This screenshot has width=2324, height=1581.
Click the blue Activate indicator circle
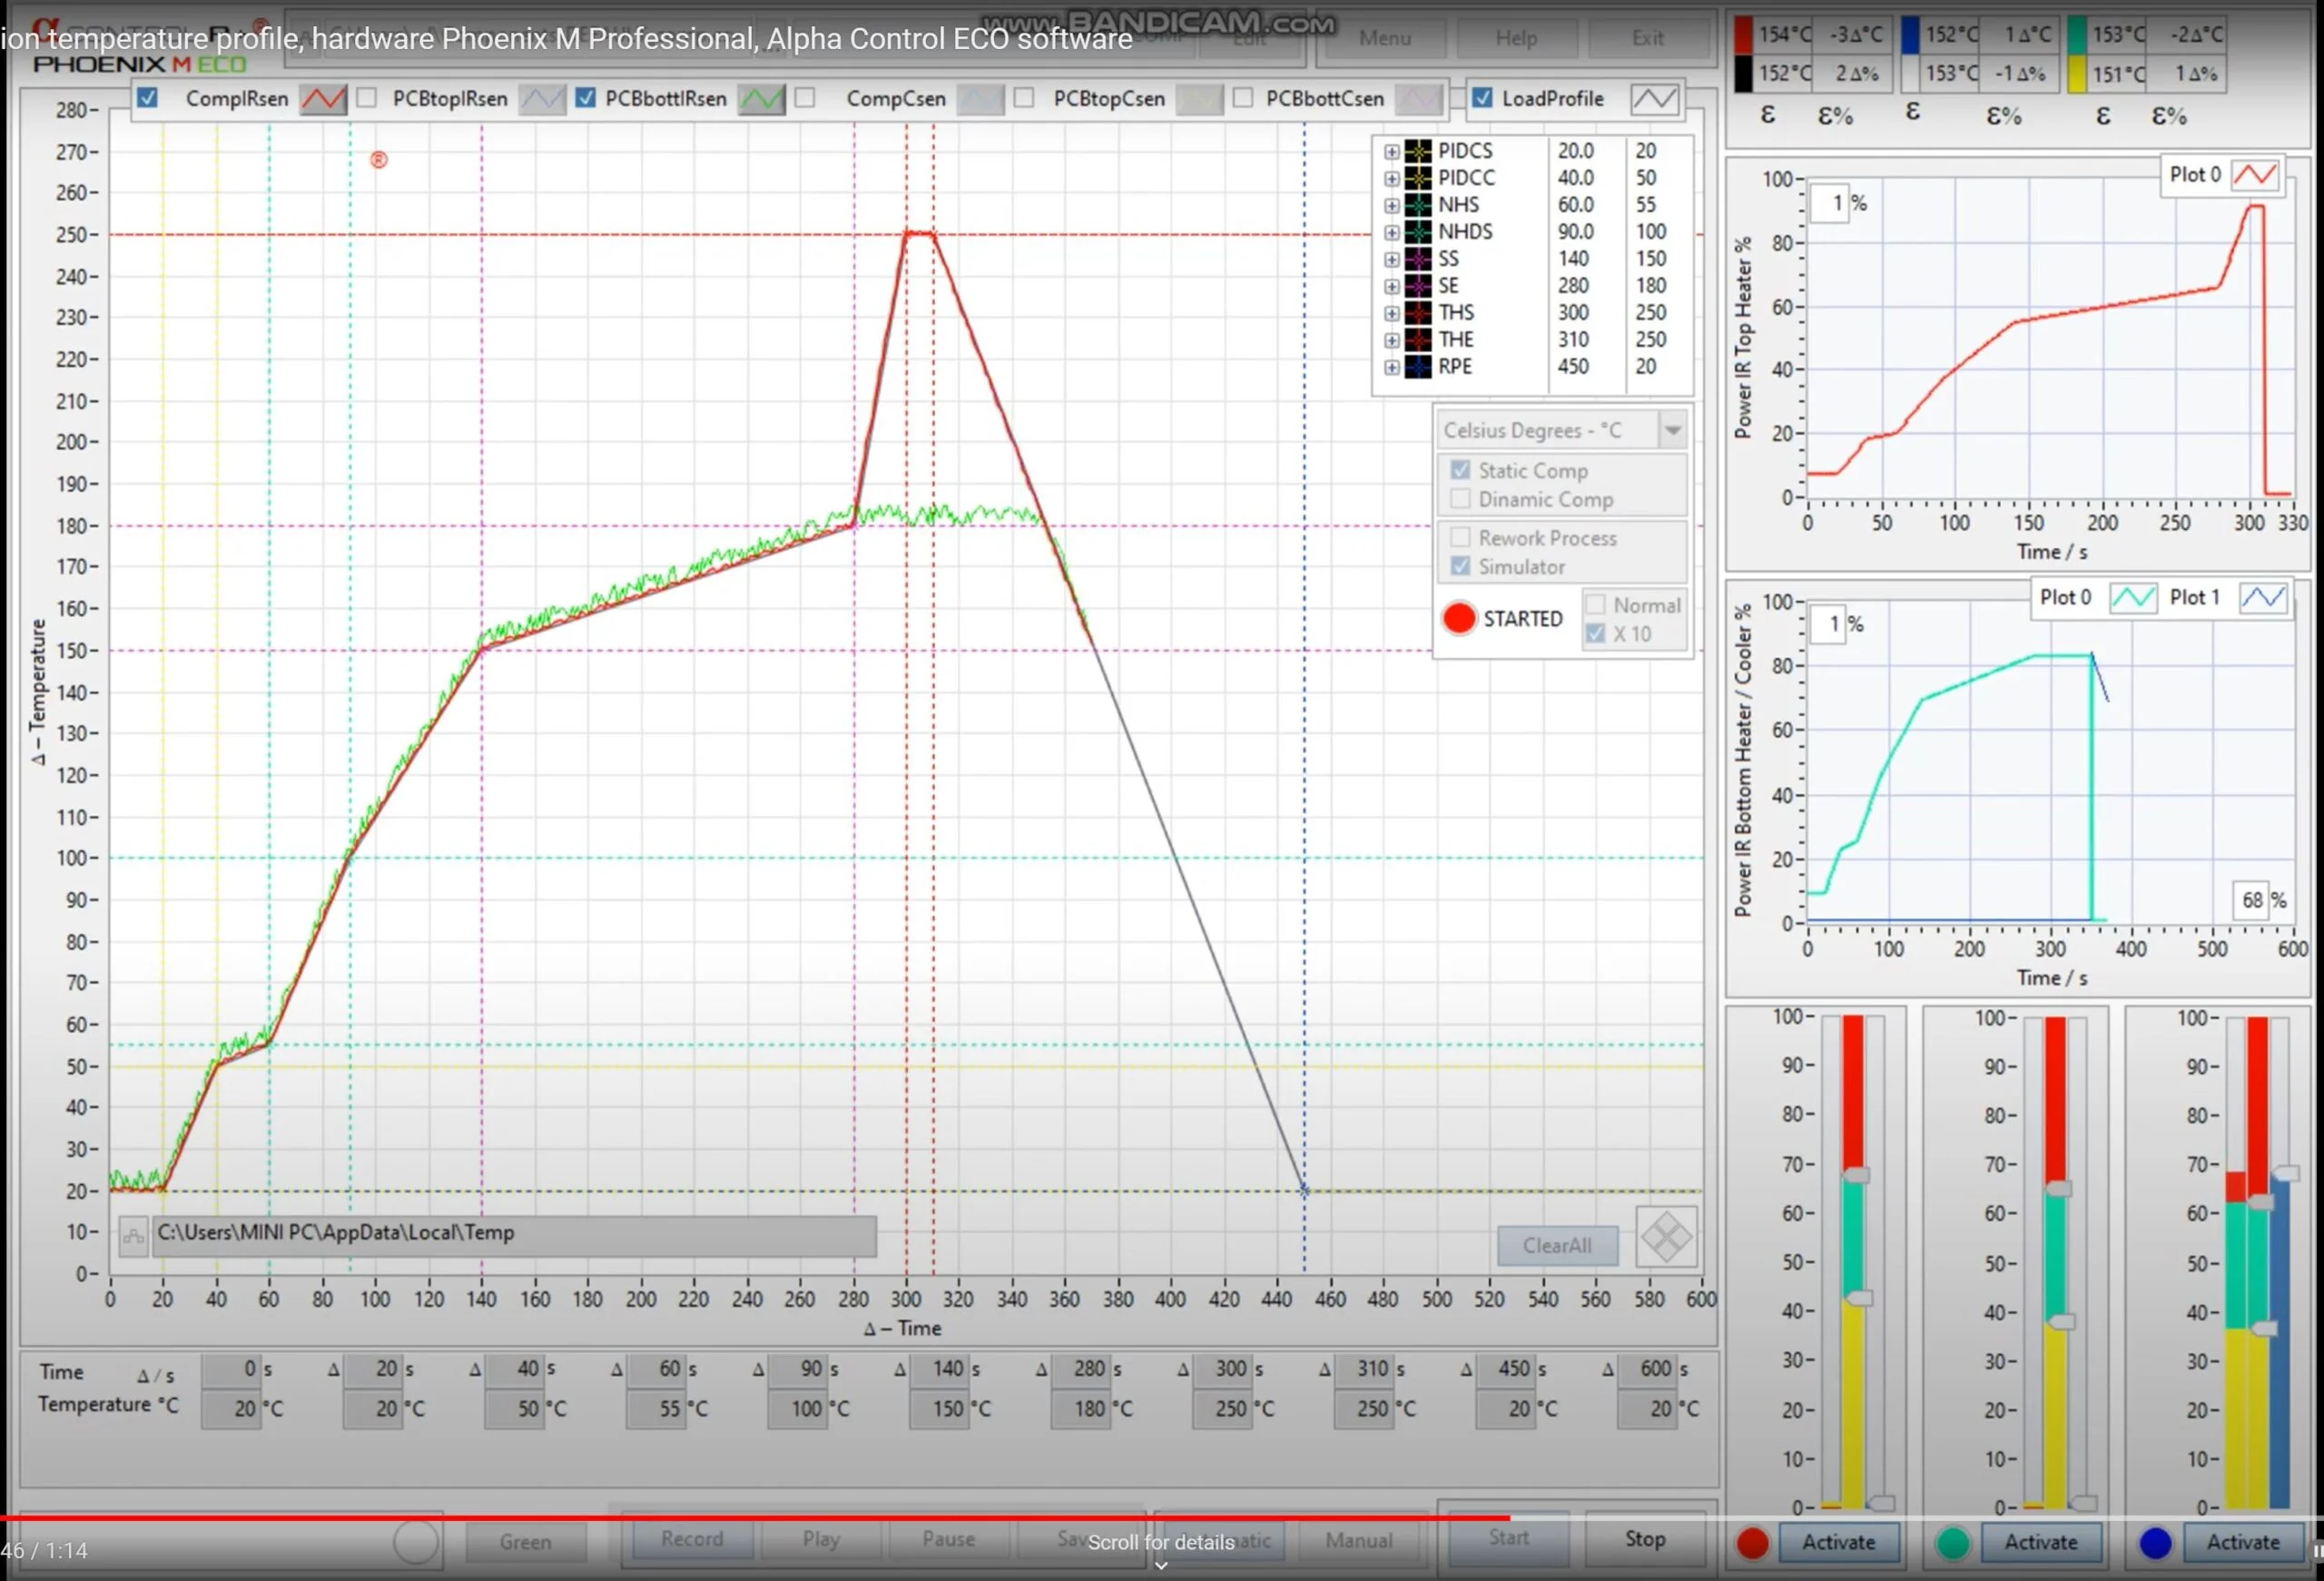pos(2155,1543)
